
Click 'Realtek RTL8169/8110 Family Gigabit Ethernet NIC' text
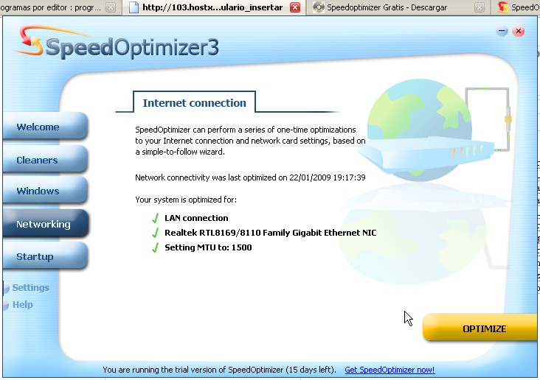click(x=270, y=233)
